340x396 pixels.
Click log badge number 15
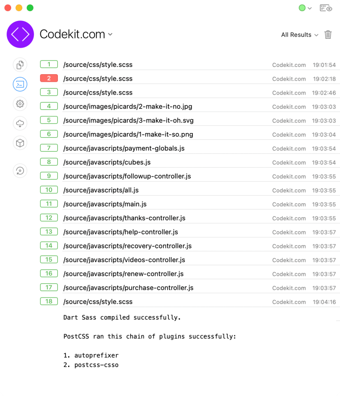click(49, 259)
